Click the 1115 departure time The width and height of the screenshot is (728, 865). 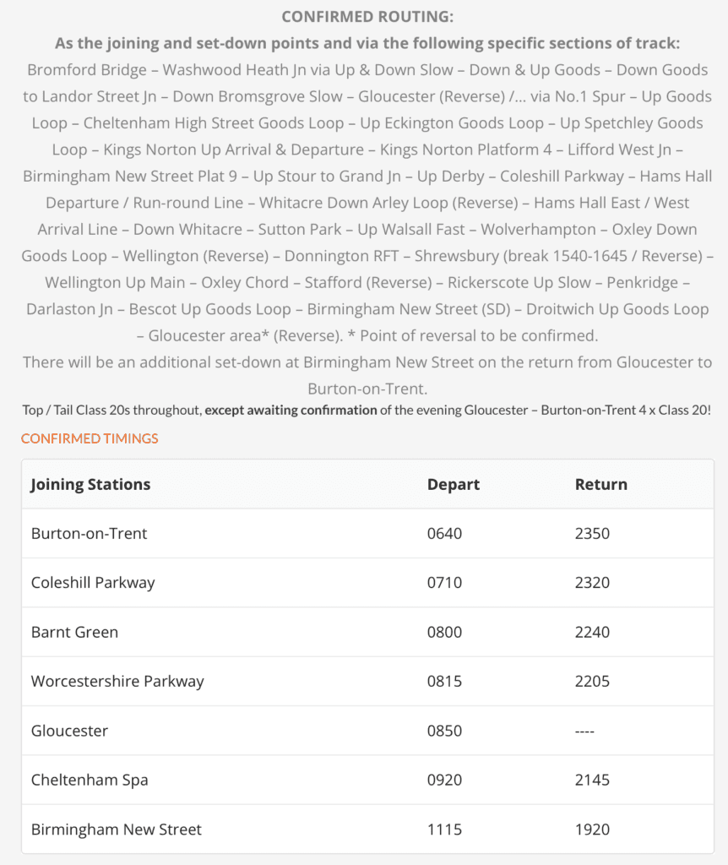point(445,829)
